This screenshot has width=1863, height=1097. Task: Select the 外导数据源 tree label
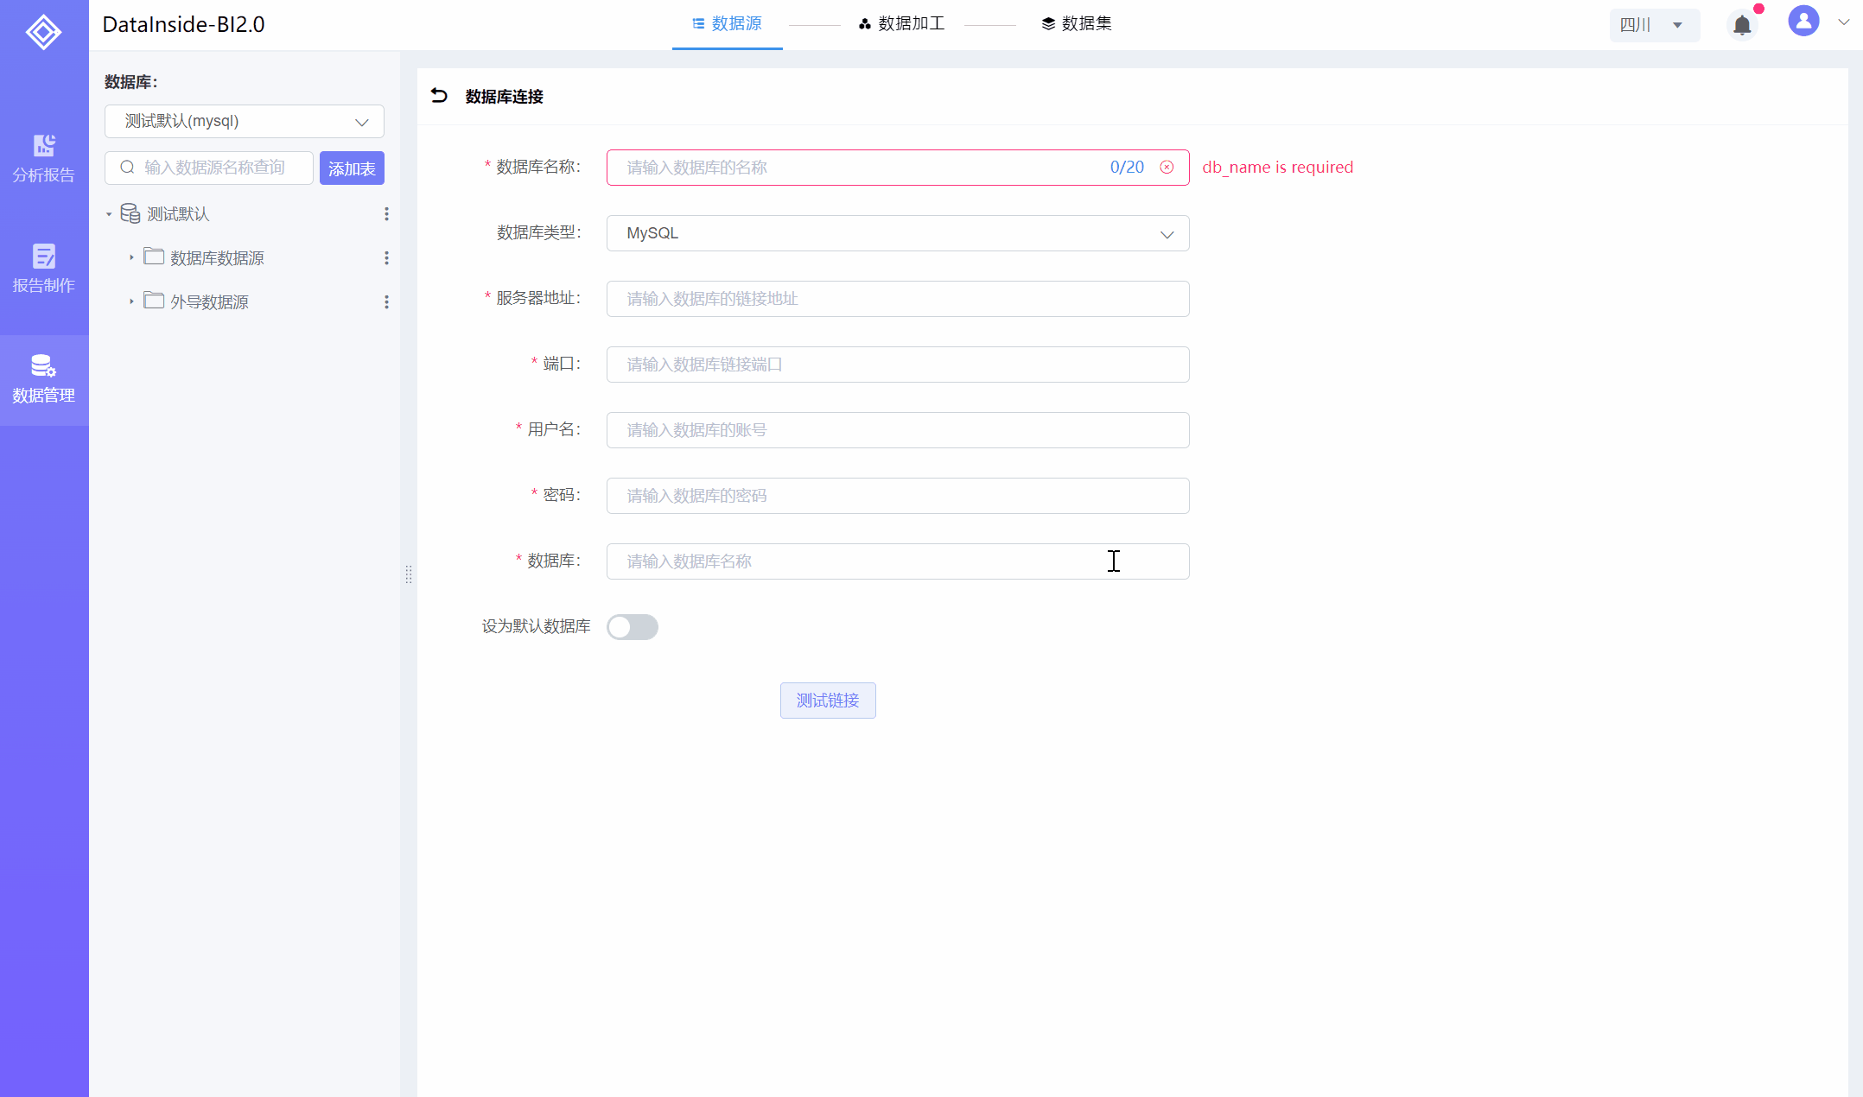209,302
